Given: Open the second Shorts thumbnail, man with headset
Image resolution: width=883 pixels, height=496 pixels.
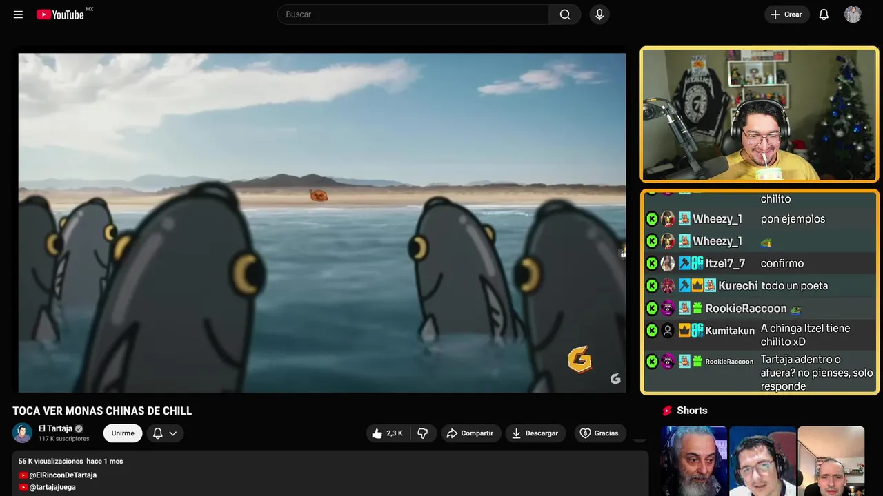Looking at the screenshot, I should point(762,461).
